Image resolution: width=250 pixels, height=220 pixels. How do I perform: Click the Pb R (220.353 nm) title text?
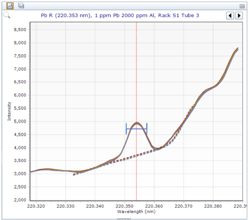coord(120,15)
